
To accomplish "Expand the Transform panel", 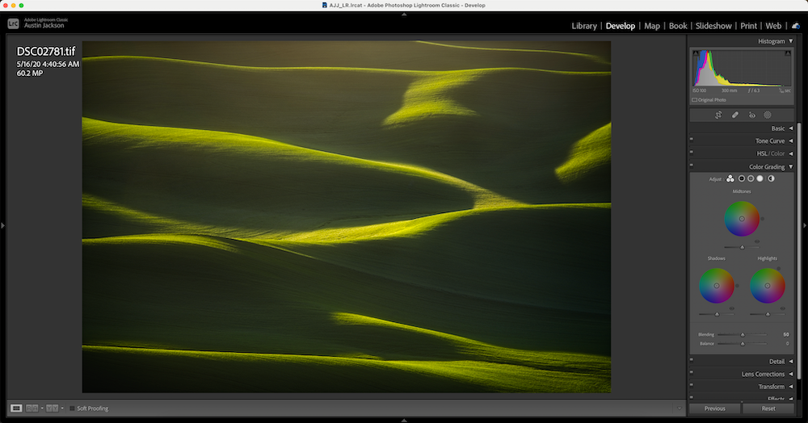I will (x=791, y=387).
